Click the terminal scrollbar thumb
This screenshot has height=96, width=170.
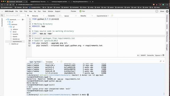pos(164,94)
